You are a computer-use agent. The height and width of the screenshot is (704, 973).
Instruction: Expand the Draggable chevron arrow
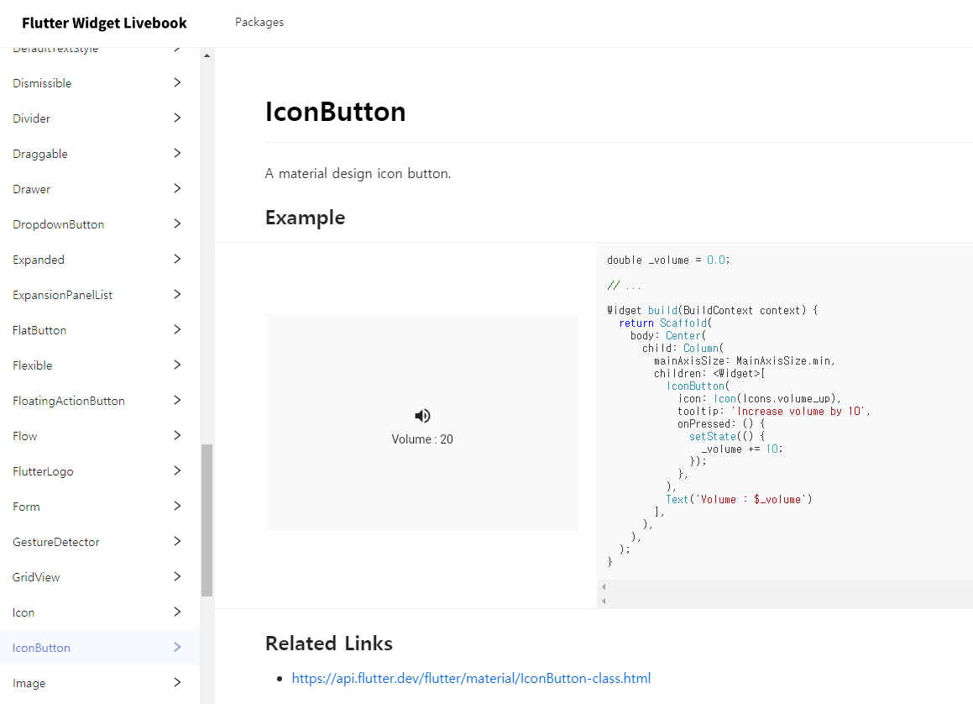pos(177,154)
